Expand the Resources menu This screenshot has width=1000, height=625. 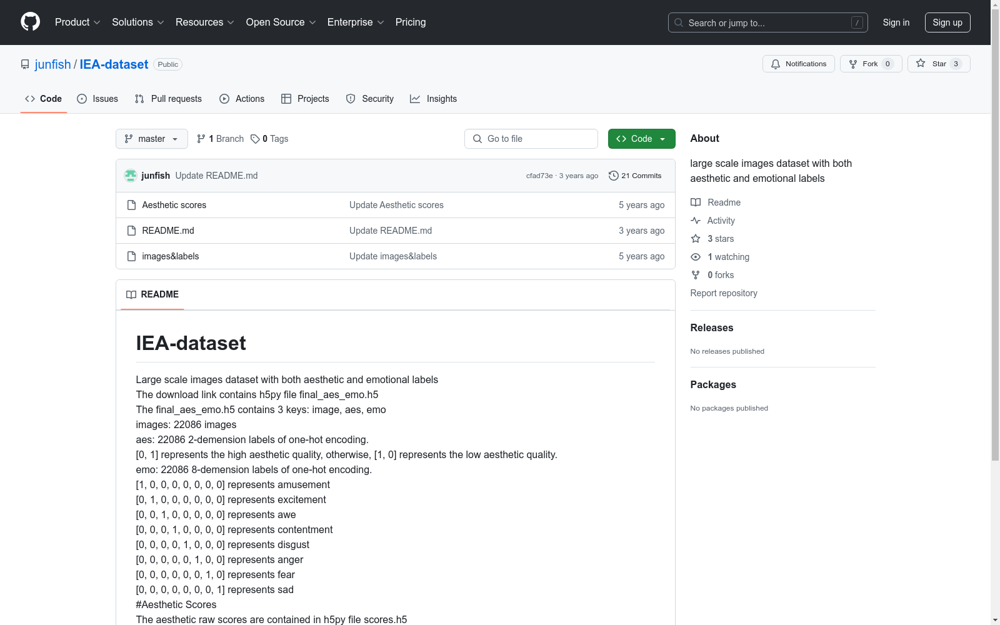[x=205, y=22]
